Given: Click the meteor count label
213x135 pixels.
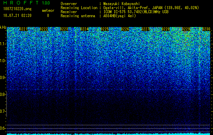Looking at the screenshot, I should pyautogui.click(x=48, y=10).
